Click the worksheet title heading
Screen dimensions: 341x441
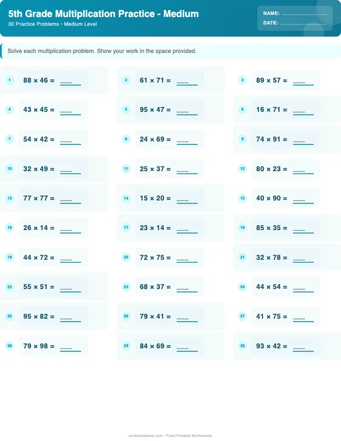[103, 14]
